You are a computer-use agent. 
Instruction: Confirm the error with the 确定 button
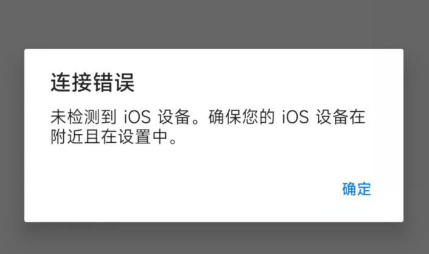[357, 189]
